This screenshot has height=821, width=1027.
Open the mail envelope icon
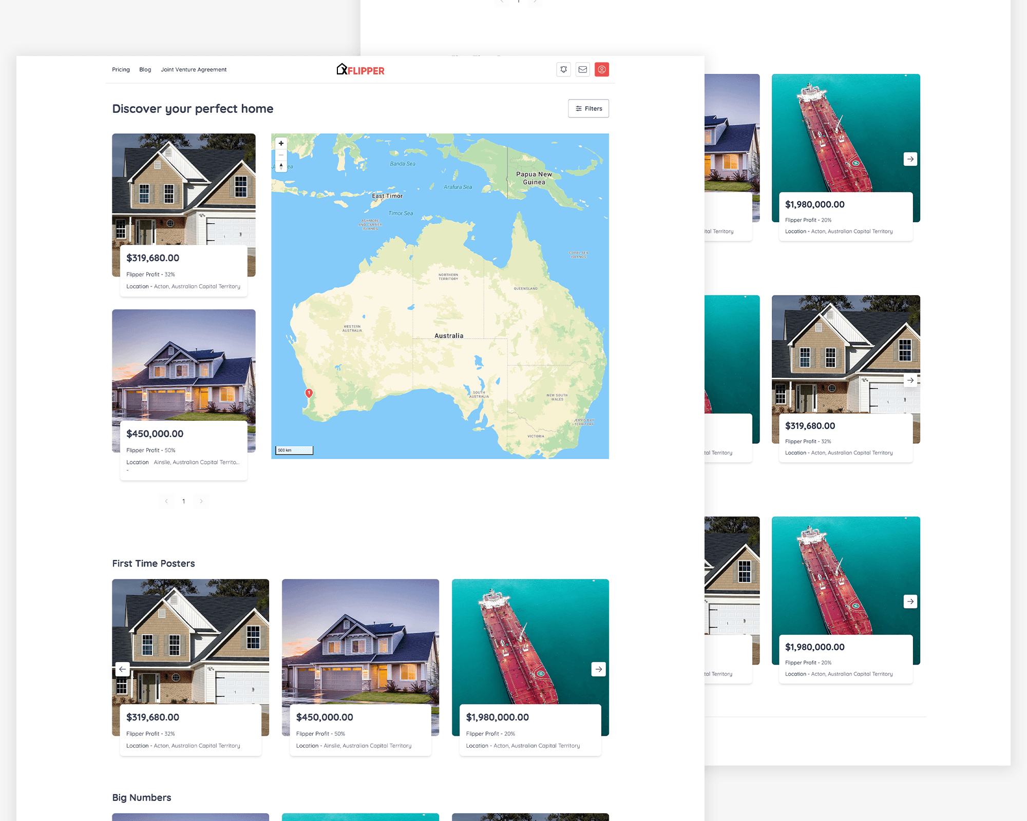pyautogui.click(x=582, y=69)
